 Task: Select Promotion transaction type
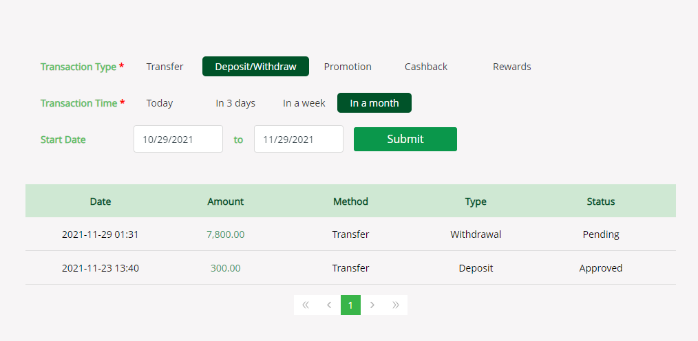point(348,67)
